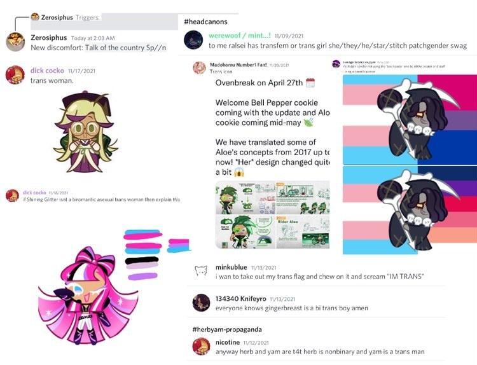This screenshot has width=477, height=365.
Task: Click the username 'werewoof / mint...!'
Action: tap(239, 36)
